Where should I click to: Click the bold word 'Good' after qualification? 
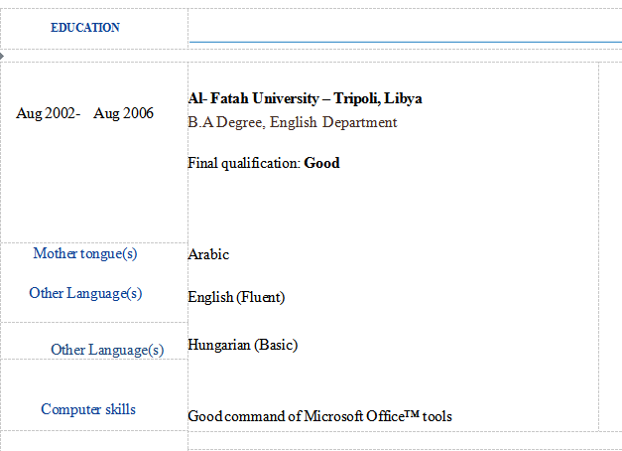click(x=321, y=162)
